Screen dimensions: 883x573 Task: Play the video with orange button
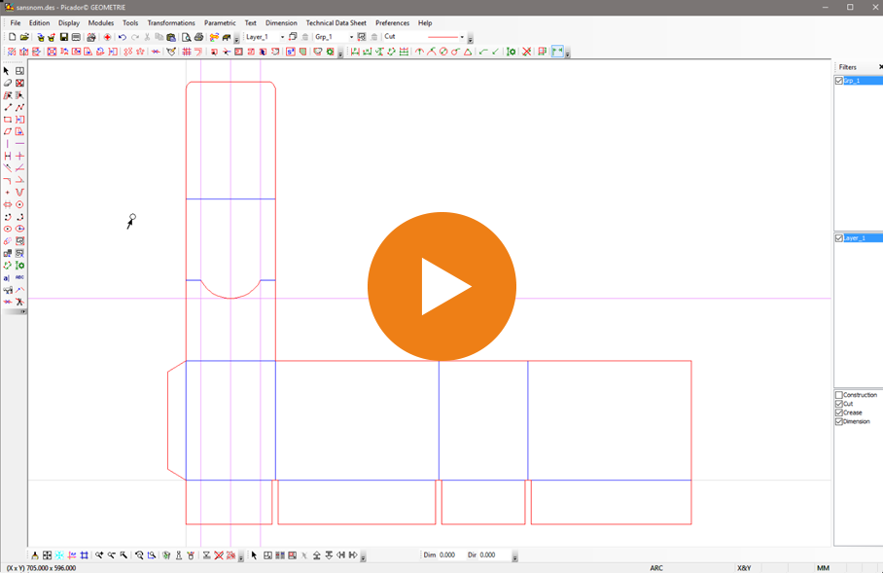[441, 286]
